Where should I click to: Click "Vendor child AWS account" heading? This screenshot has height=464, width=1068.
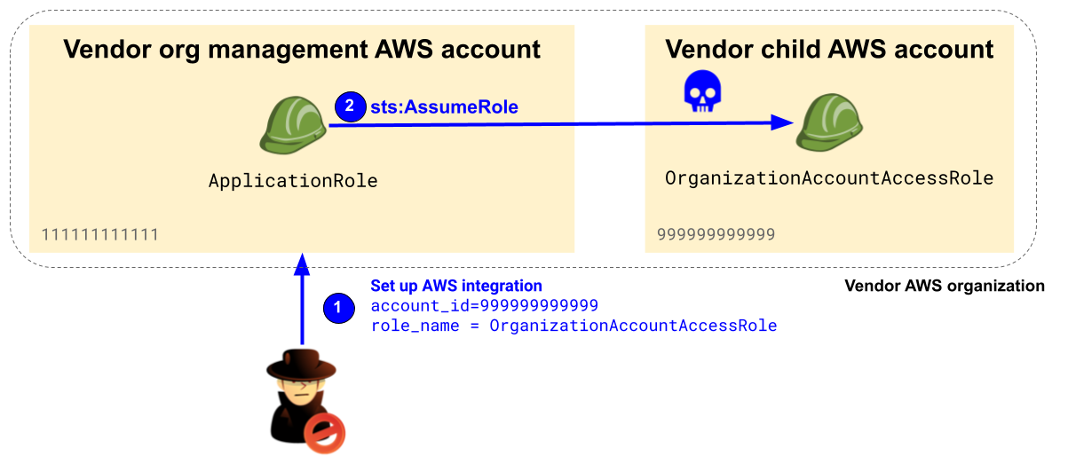click(829, 49)
